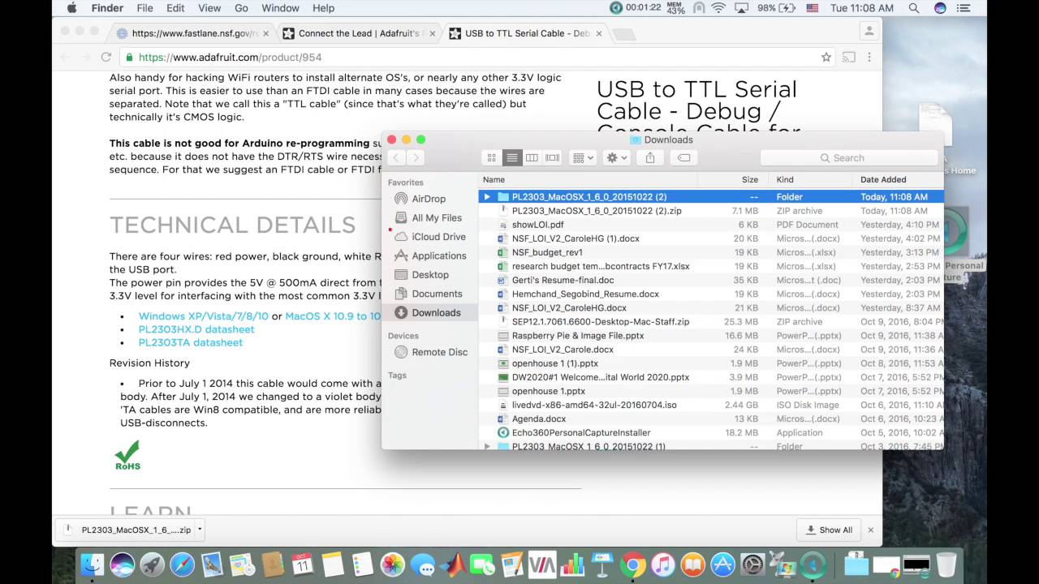The width and height of the screenshot is (1039, 584).
Task: Click Finder Search field
Action: point(848,158)
